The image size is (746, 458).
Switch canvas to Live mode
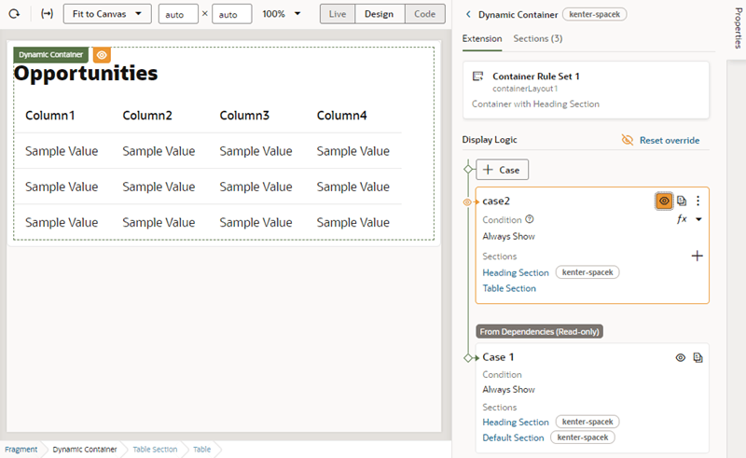click(338, 14)
